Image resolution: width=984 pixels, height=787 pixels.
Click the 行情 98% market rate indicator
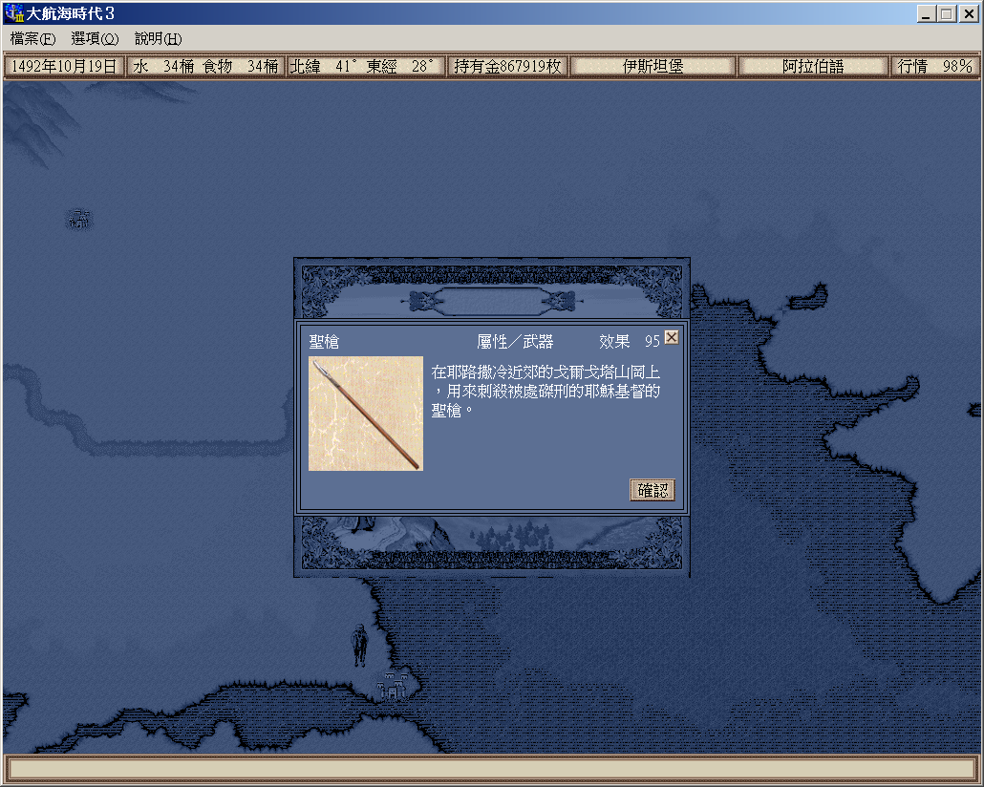[934, 67]
